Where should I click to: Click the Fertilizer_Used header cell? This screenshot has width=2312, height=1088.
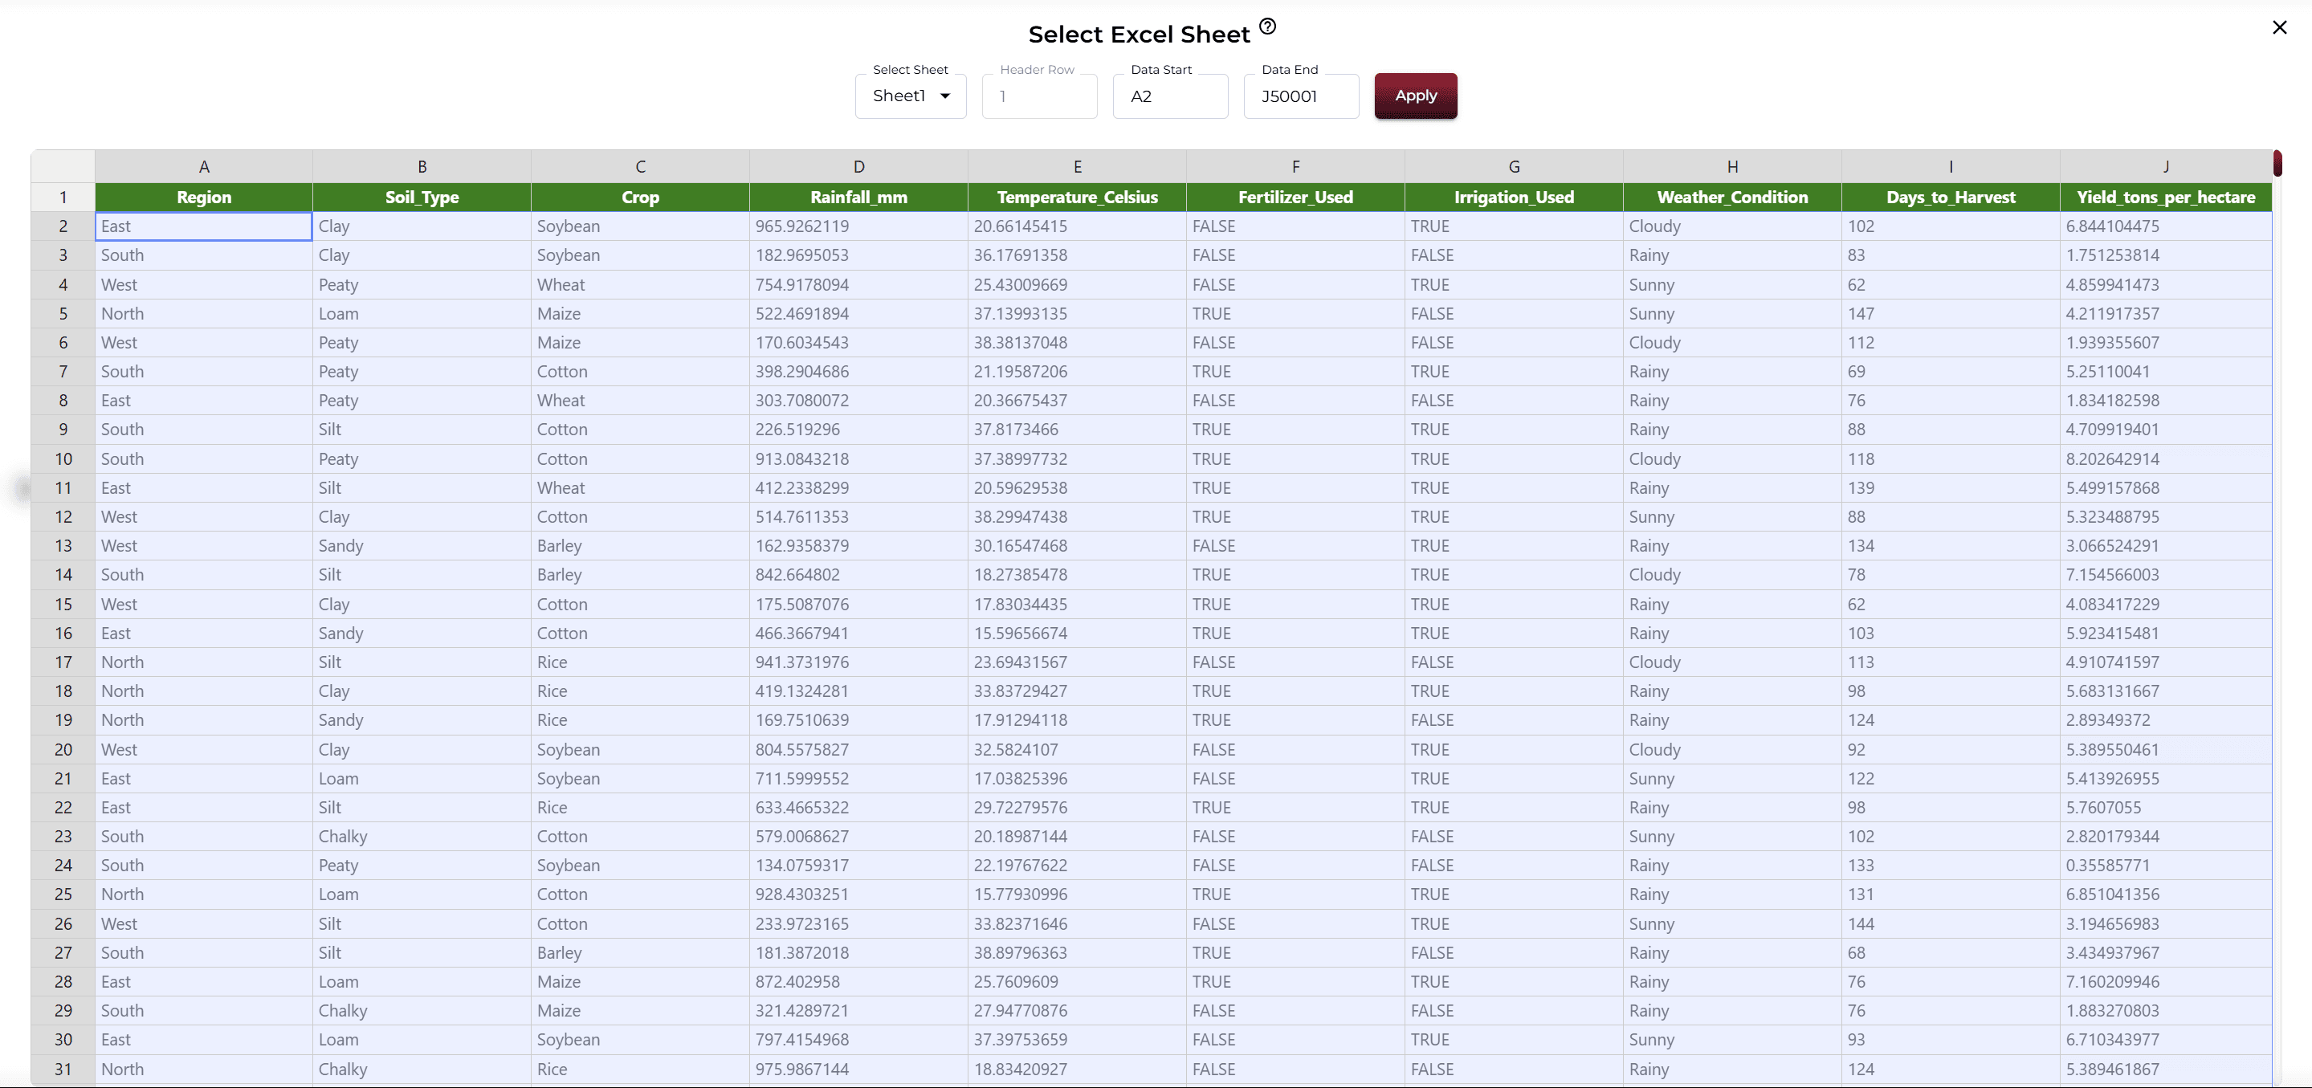pyautogui.click(x=1295, y=198)
